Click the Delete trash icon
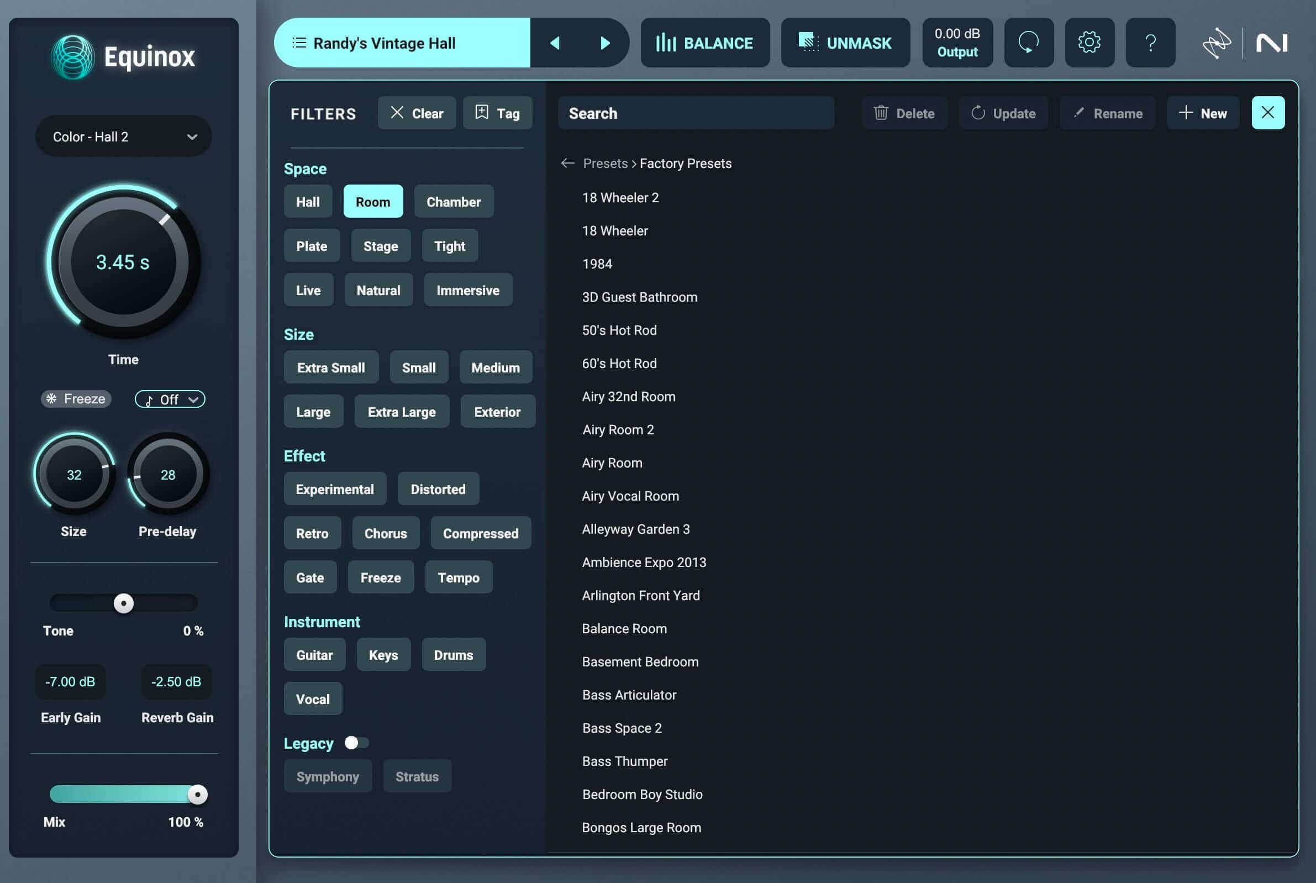This screenshot has width=1316, height=883. tap(881, 113)
